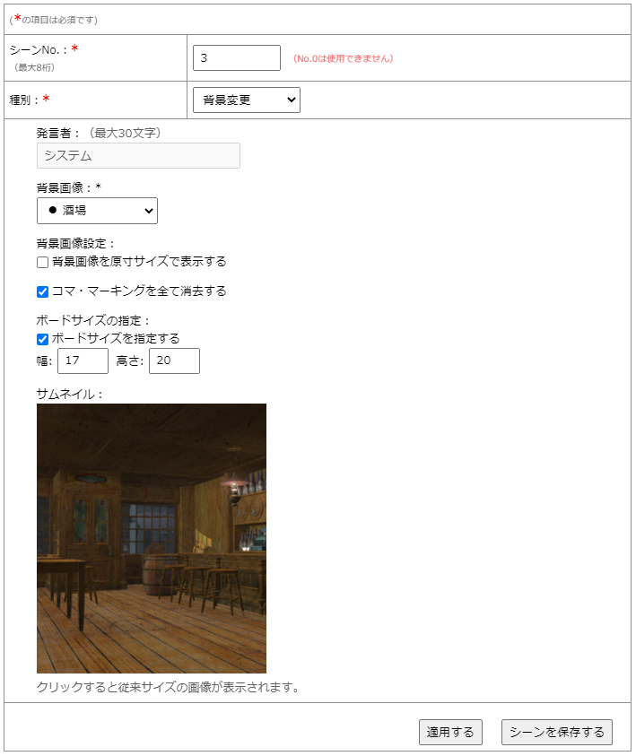Click the label ボードサイズを指定する

116,338
